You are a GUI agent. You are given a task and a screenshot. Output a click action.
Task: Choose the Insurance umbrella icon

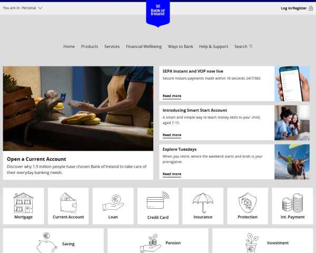(203, 202)
